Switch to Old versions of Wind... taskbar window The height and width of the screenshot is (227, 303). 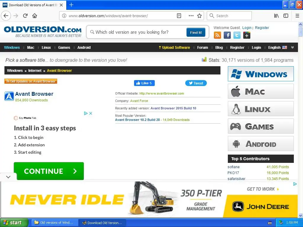point(54,223)
